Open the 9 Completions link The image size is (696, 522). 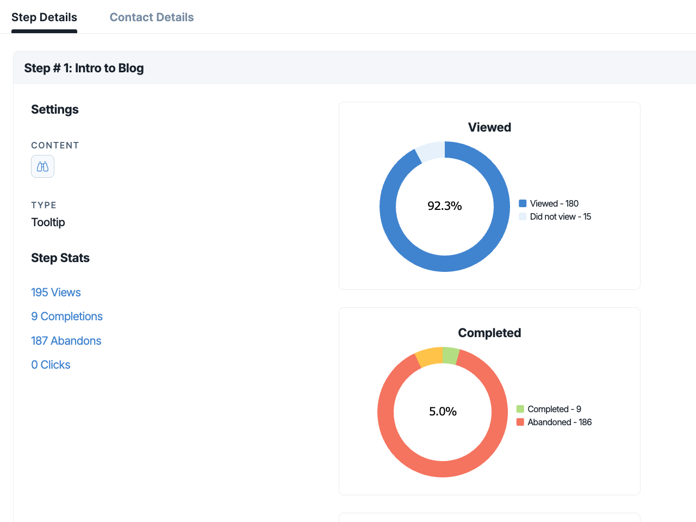click(x=67, y=316)
